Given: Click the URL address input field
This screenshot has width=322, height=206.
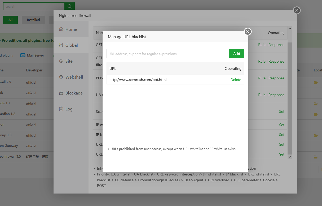Looking at the screenshot, I should (x=165, y=53).
